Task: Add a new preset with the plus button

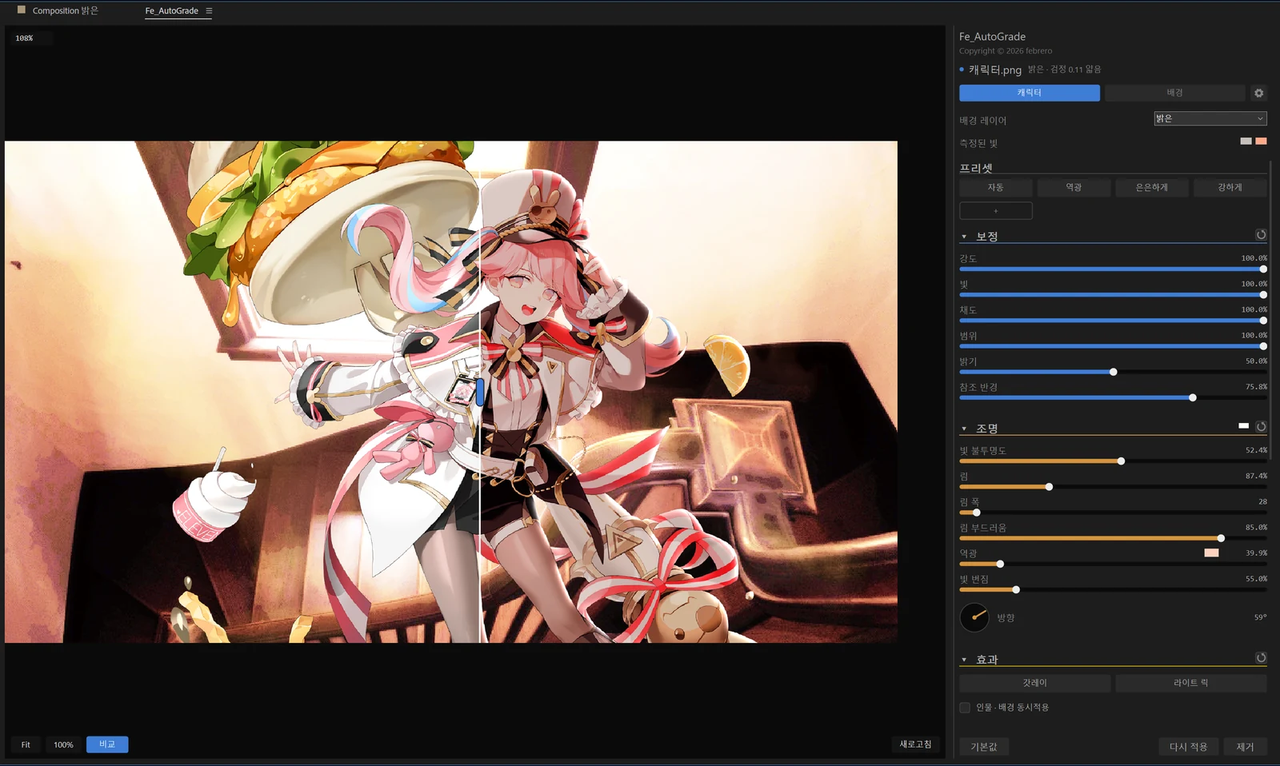Action: coord(996,211)
